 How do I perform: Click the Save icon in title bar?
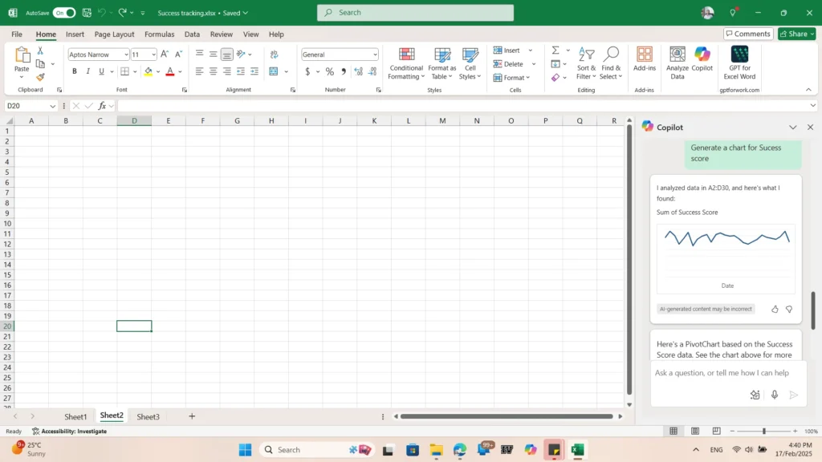coord(87,13)
